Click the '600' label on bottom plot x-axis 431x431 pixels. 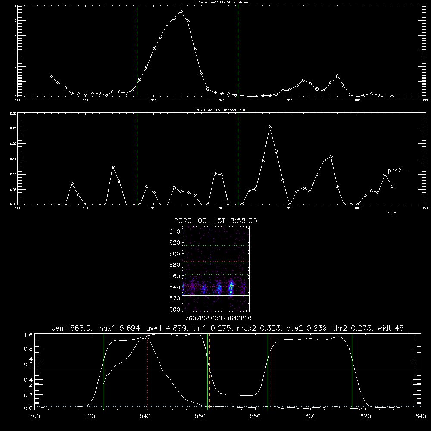[x=310, y=416]
